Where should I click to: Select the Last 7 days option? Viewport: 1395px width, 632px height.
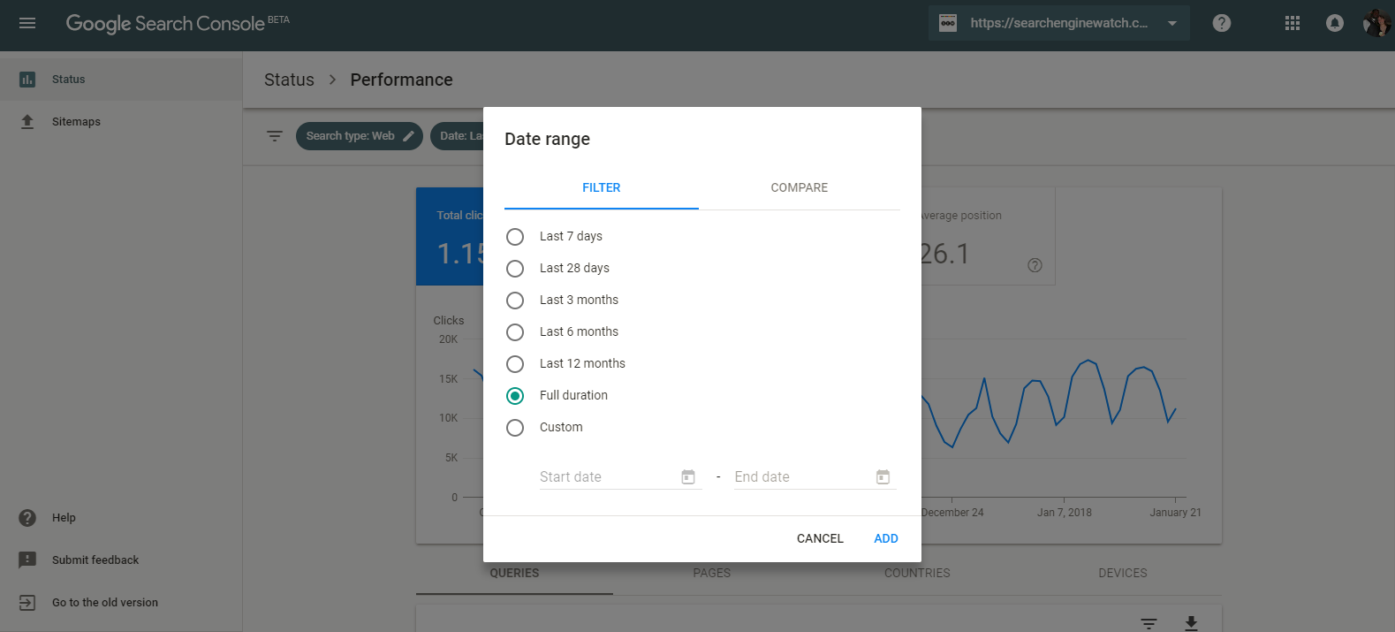[x=515, y=237]
